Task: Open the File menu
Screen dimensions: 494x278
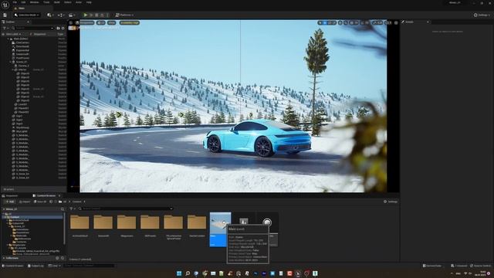Action: [15, 2]
